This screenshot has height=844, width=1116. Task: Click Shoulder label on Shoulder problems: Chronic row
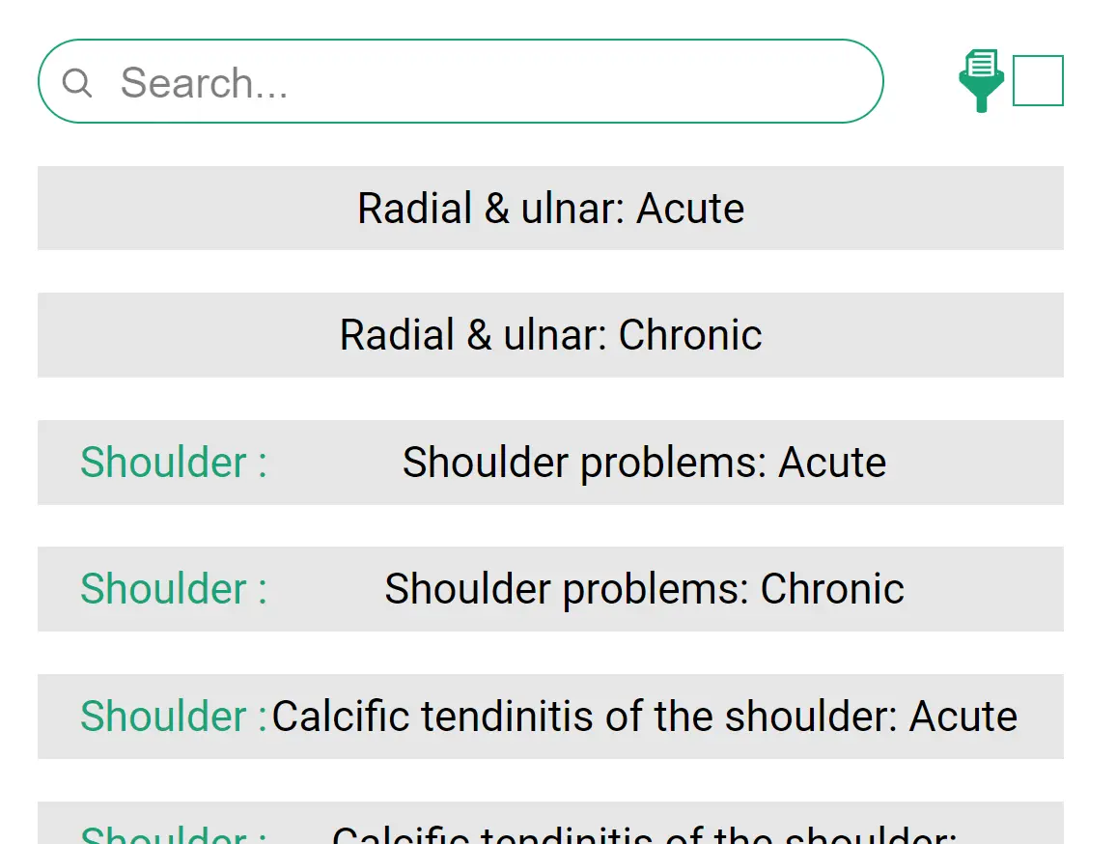173,589
